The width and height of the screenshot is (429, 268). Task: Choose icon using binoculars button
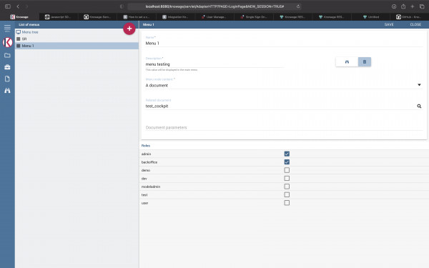coord(347,61)
